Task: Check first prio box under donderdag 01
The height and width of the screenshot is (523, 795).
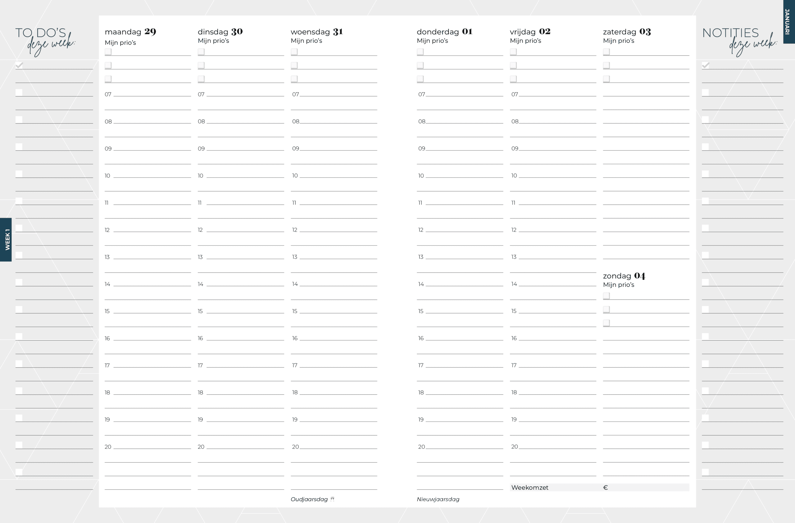Action: 420,52
